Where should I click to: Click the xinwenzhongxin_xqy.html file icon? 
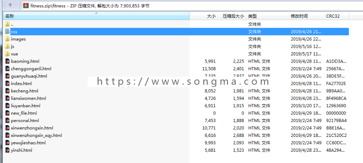[7, 135]
